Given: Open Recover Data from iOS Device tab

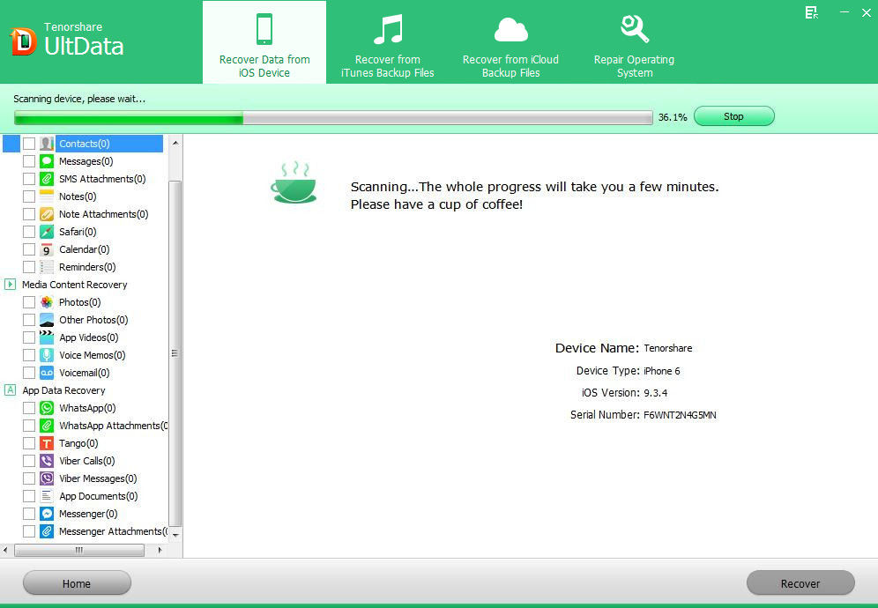Looking at the screenshot, I should pyautogui.click(x=264, y=42).
